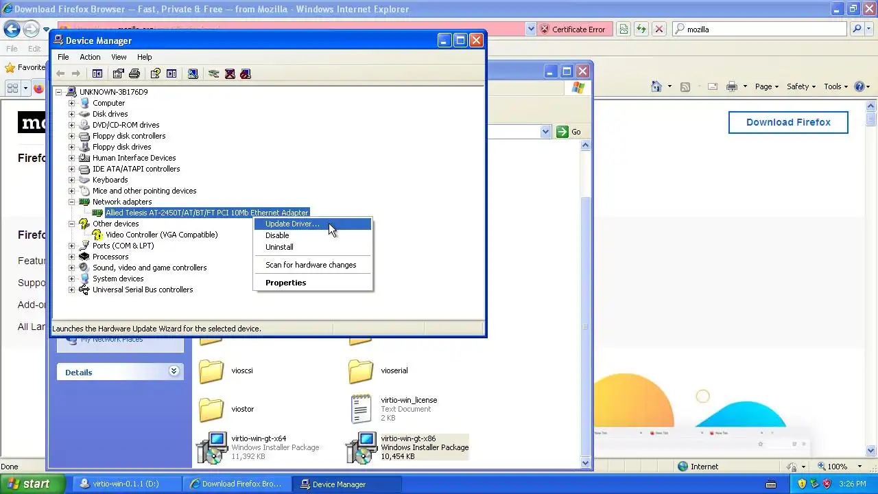
Task: Click the viostor folder icon
Action: pos(211,410)
